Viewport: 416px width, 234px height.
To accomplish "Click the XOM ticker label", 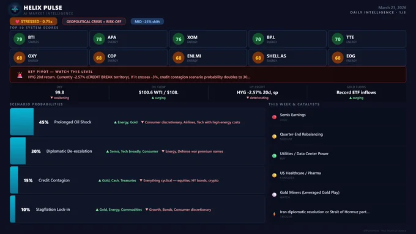I will pos(192,37).
